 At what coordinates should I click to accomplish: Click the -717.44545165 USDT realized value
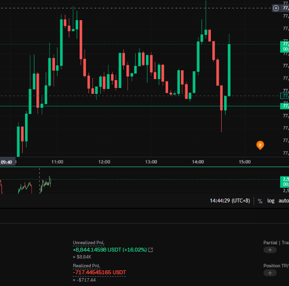coord(99,272)
